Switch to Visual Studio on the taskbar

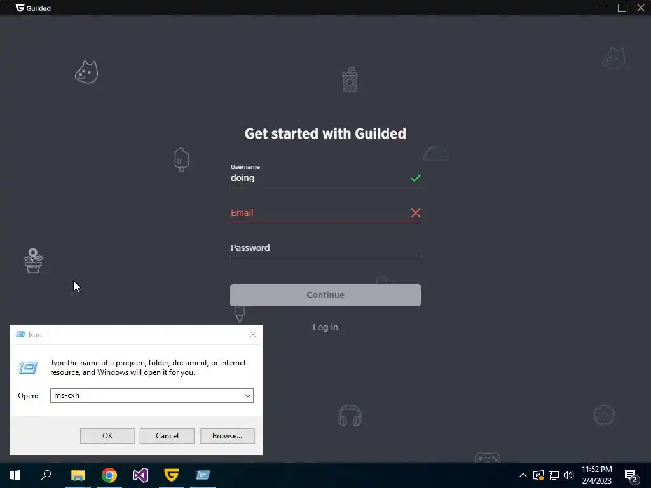click(140, 475)
